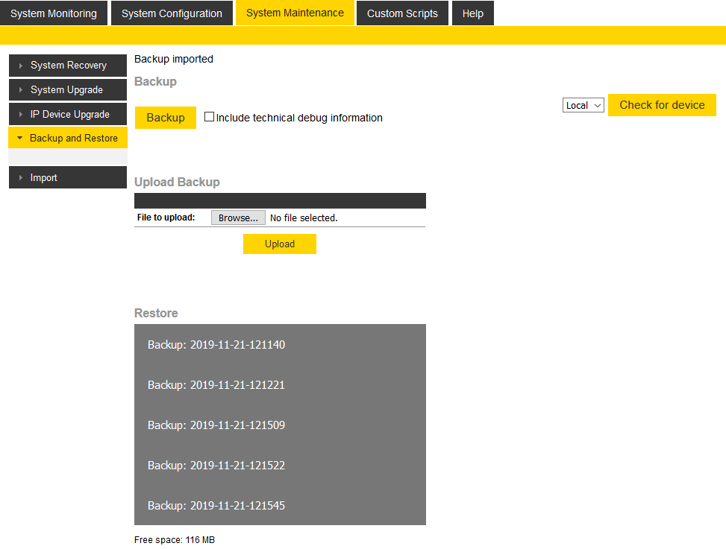Select the last backup 2019-11-21-121545
726x549 pixels.
216,506
